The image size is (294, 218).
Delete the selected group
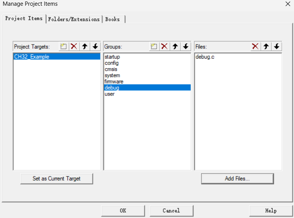165,46
